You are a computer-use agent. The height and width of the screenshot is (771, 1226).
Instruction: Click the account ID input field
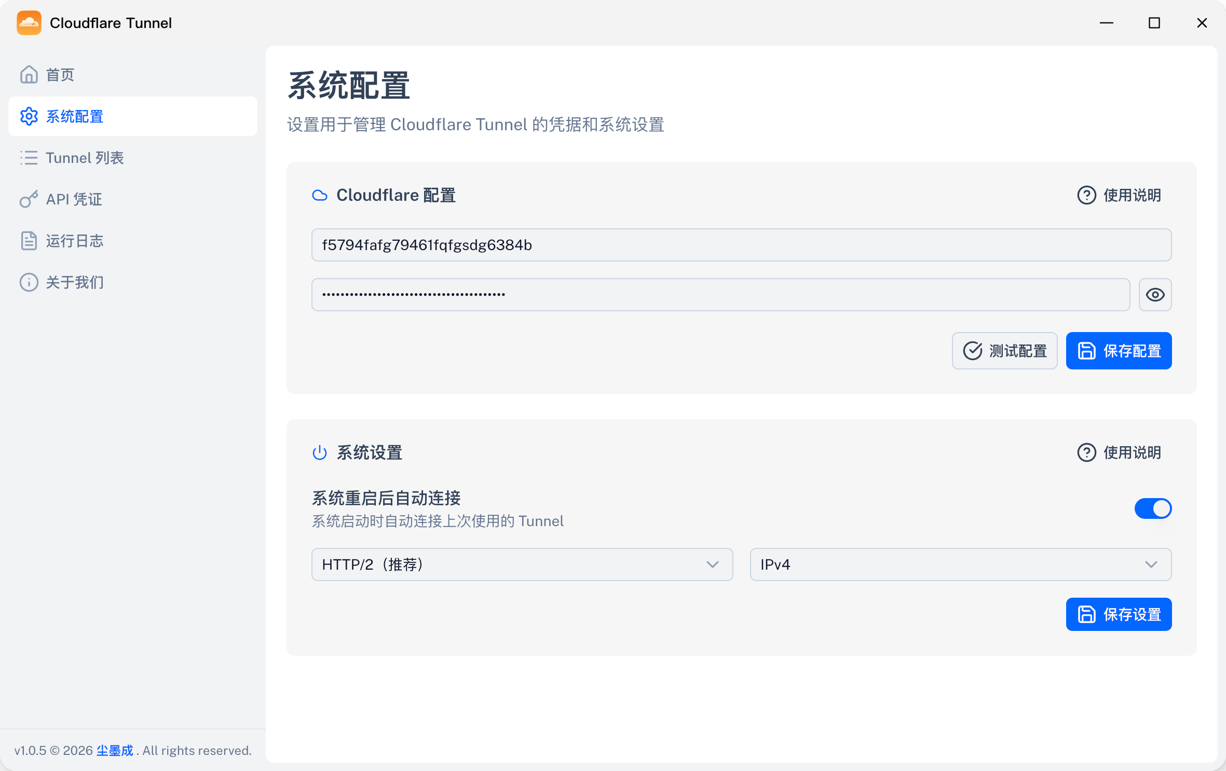click(741, 245)
